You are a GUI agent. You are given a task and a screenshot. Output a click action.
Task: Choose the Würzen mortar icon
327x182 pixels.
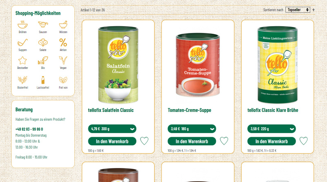[63, 25]
